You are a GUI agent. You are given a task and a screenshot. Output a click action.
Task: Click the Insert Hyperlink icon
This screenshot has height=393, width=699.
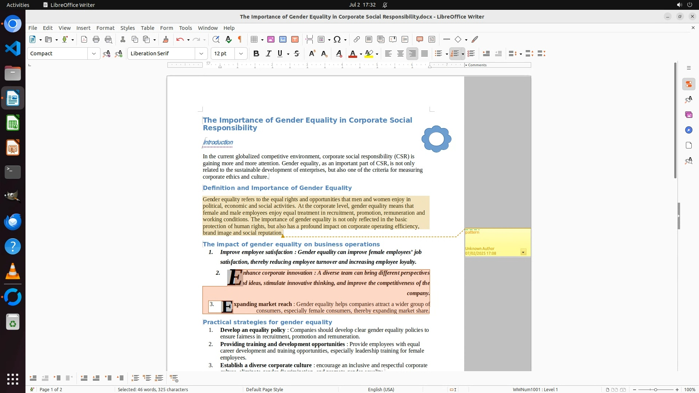[x=357, y=40]
